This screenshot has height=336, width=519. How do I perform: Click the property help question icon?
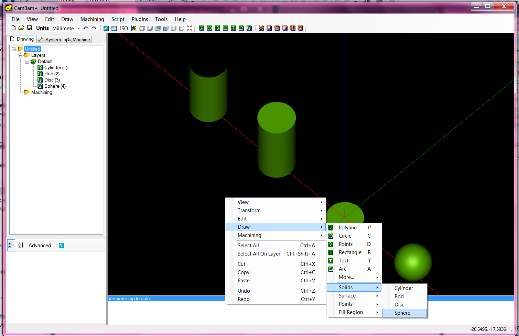point(61,246)
